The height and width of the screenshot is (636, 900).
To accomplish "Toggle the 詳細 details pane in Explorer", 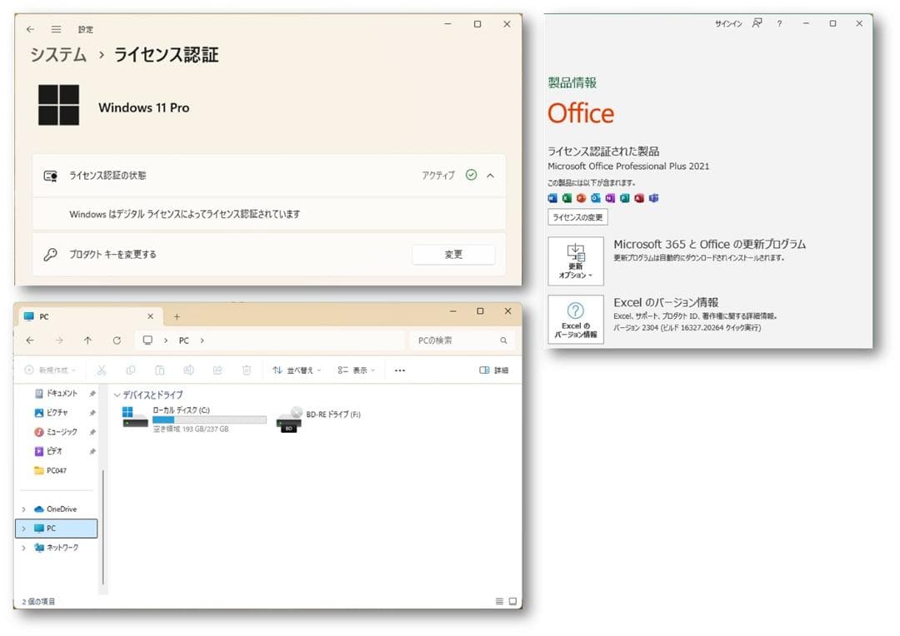I will (x=496, y=370).
